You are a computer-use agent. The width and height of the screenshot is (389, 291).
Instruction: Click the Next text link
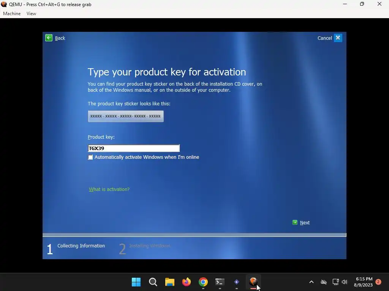305,222
